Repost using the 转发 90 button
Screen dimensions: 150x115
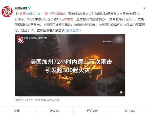[x=55, y=111]
